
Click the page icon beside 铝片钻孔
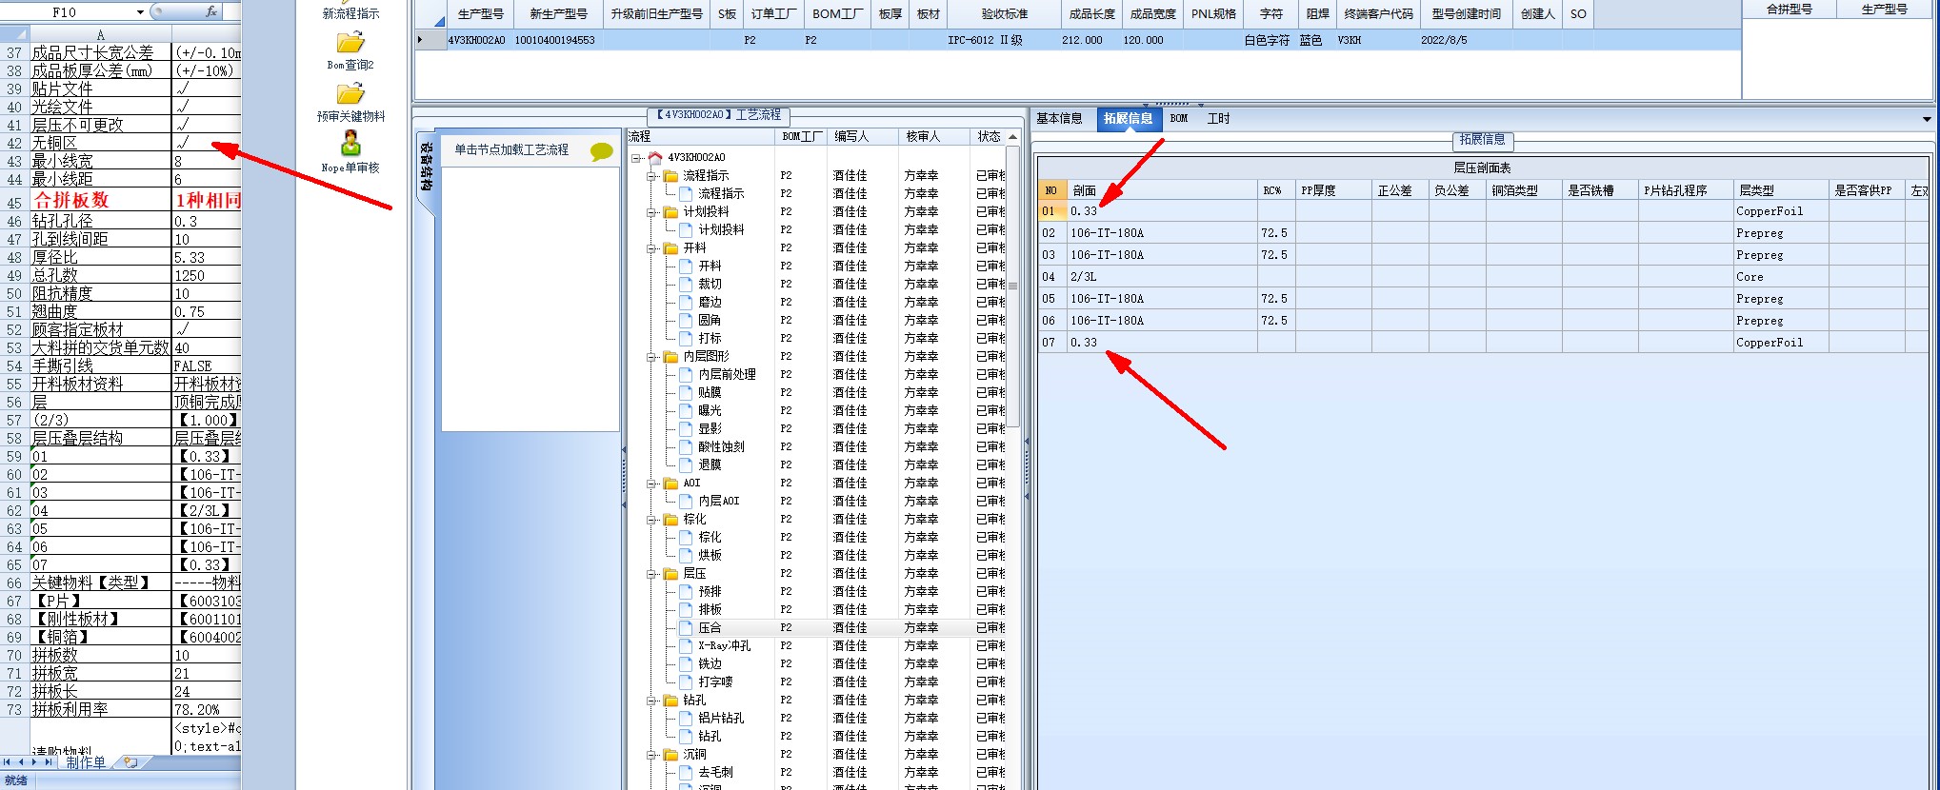pyautogui.click(x=687, y=718)
